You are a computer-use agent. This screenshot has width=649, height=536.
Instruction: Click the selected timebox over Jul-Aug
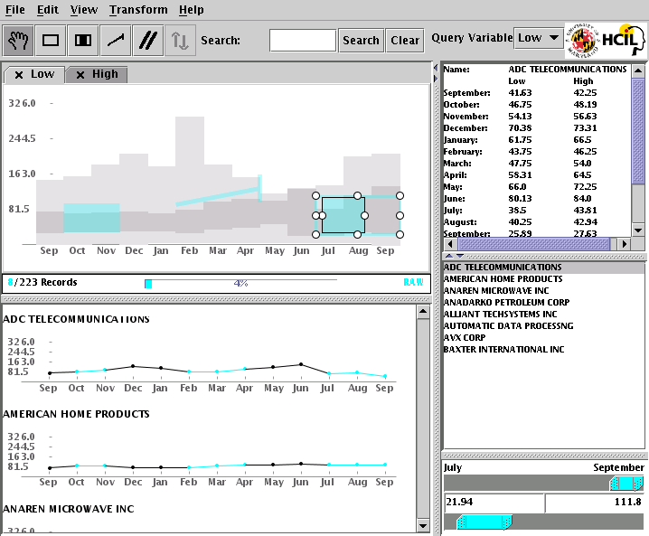point(343,215)
